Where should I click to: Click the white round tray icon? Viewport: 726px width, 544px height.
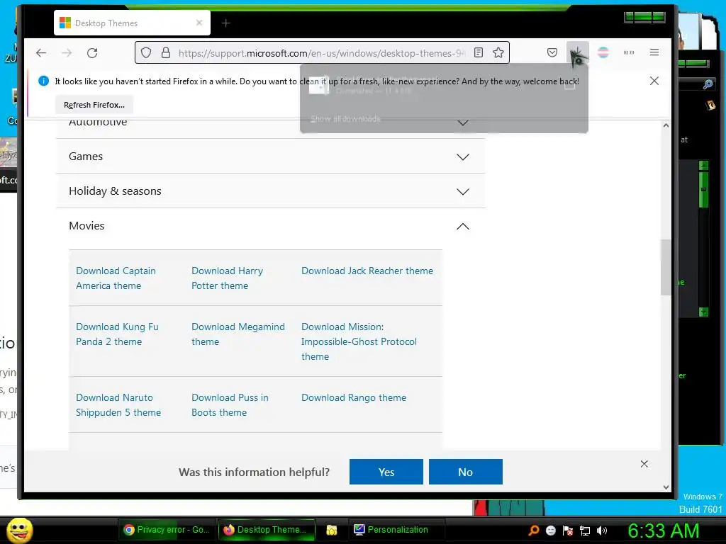[550, 531]
